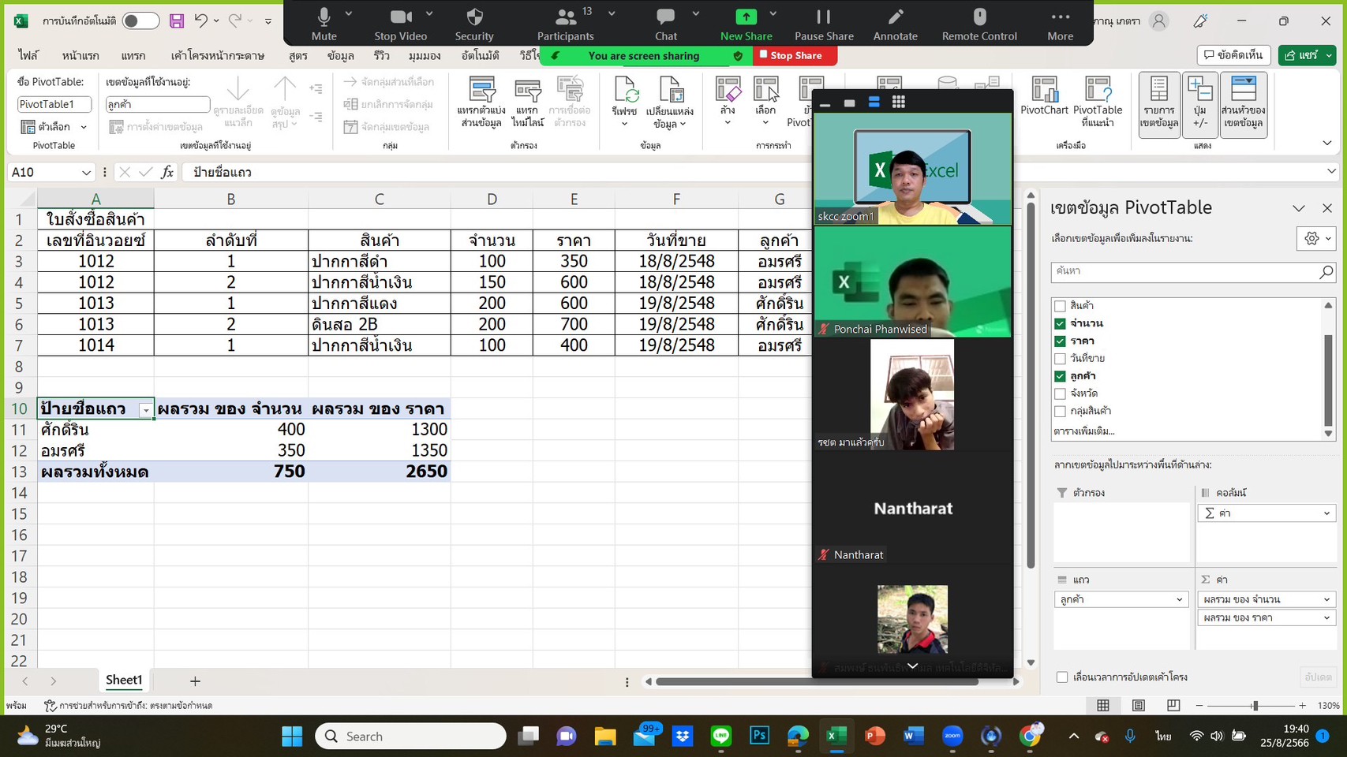Expand the Name Box dropdown
The image size is (1347, 757).
point(86,172)
